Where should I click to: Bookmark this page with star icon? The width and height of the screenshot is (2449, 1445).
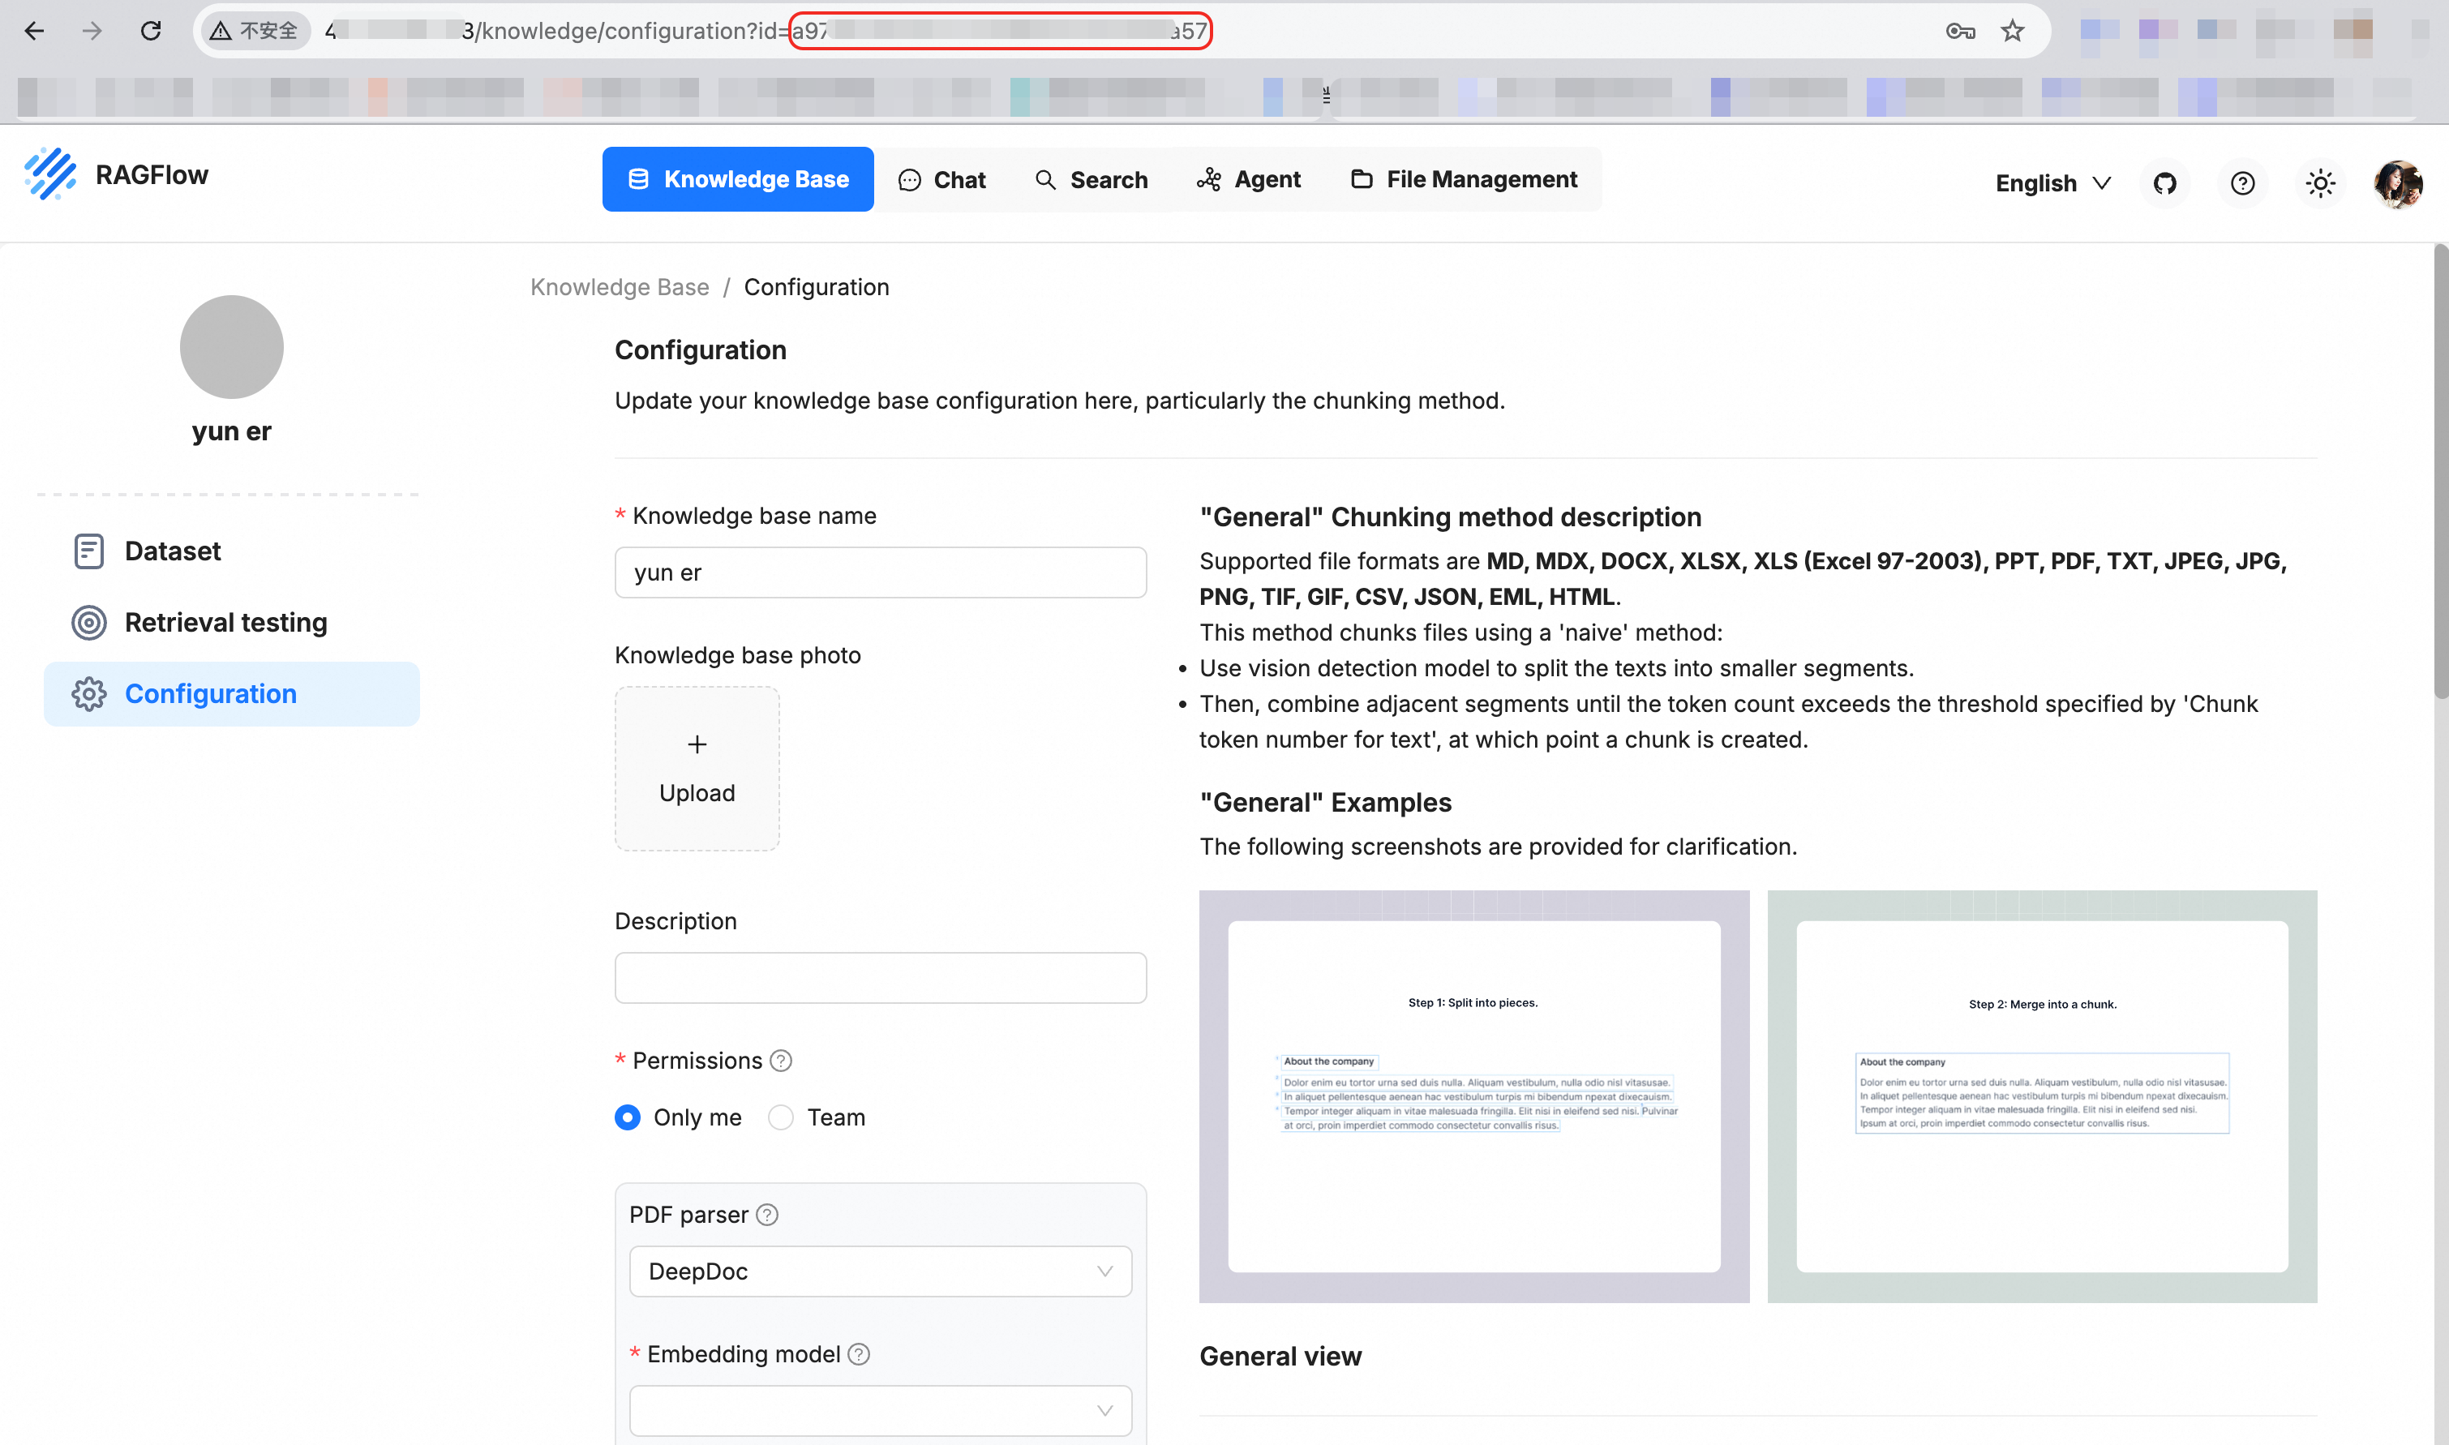click(2012, 31)
